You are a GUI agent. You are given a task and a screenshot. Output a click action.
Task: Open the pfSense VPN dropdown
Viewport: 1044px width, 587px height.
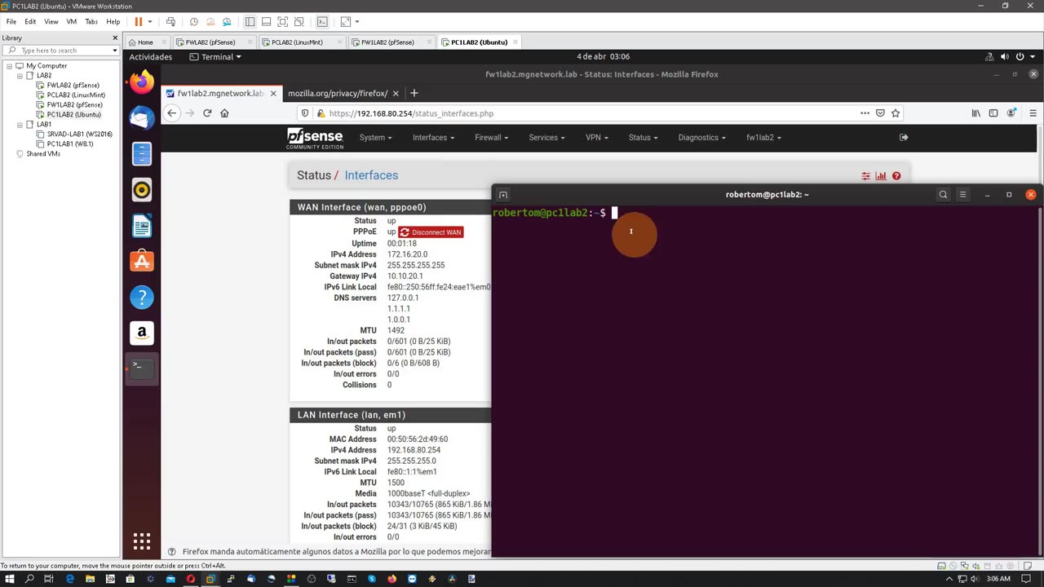click(x=596, y=138)
